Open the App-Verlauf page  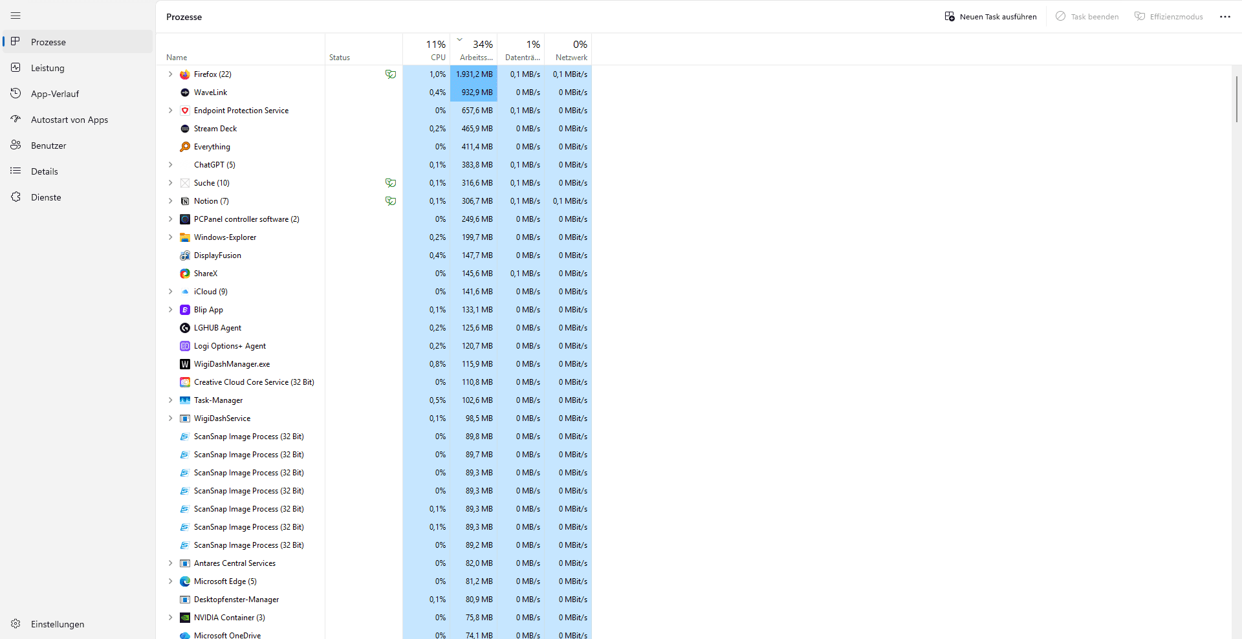(78, 94)
